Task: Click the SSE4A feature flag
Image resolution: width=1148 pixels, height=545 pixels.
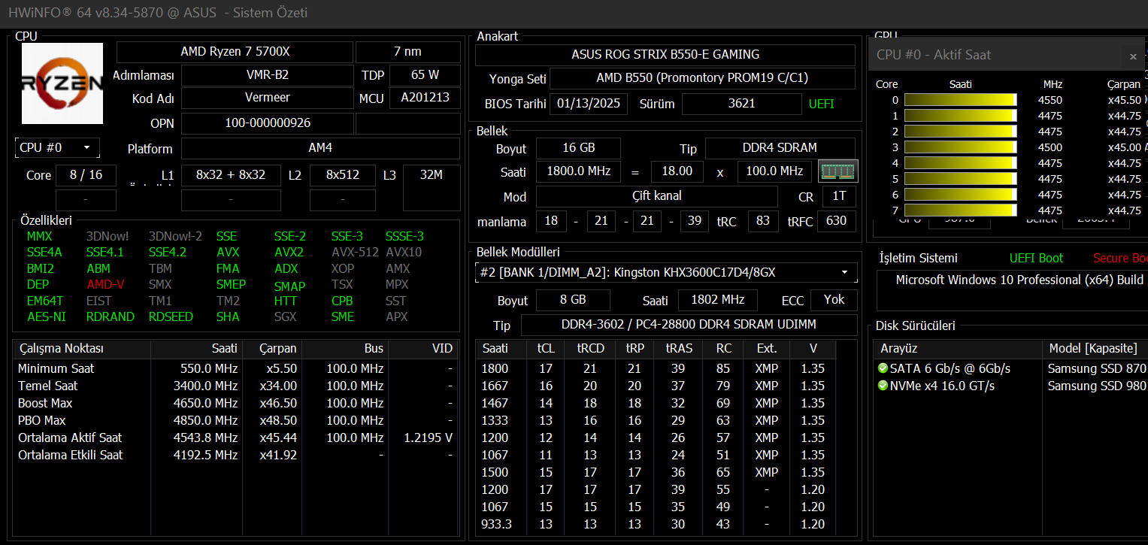Action: click(x=44, y=252)
